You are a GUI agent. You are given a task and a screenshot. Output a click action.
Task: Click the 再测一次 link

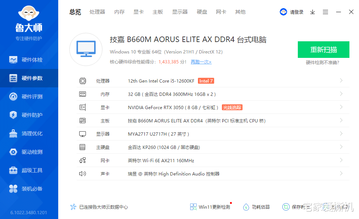point(201,63)
